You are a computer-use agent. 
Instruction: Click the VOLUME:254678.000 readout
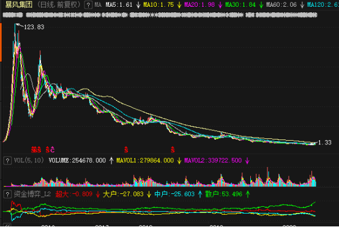pos(77,160)
